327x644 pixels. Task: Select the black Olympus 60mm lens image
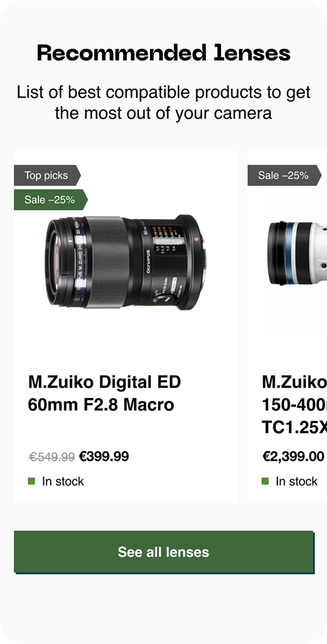[x=126, y=262]
